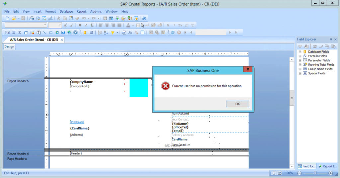Select the PrintHeadr field link

pos(77,122)
